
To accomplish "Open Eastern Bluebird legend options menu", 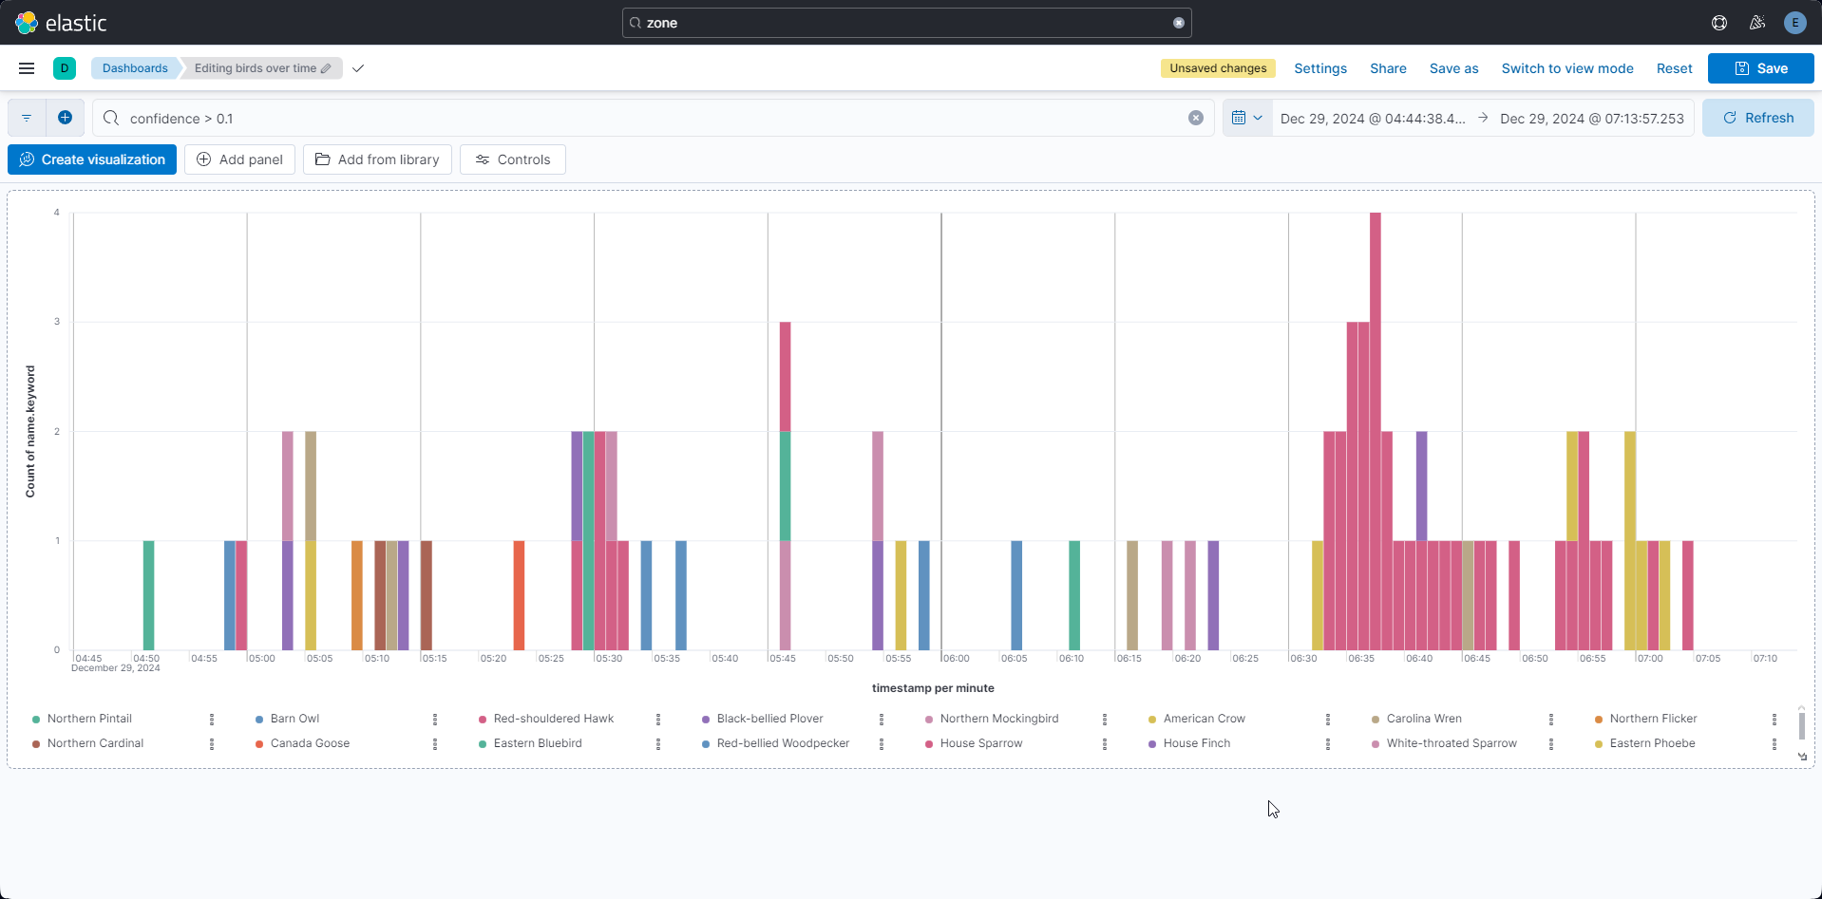I will point(658,744).
